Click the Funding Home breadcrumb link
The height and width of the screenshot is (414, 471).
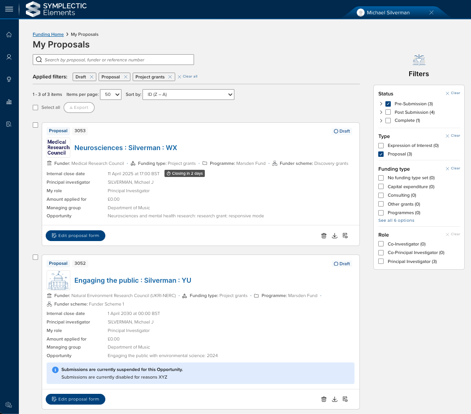click(48, 34)
